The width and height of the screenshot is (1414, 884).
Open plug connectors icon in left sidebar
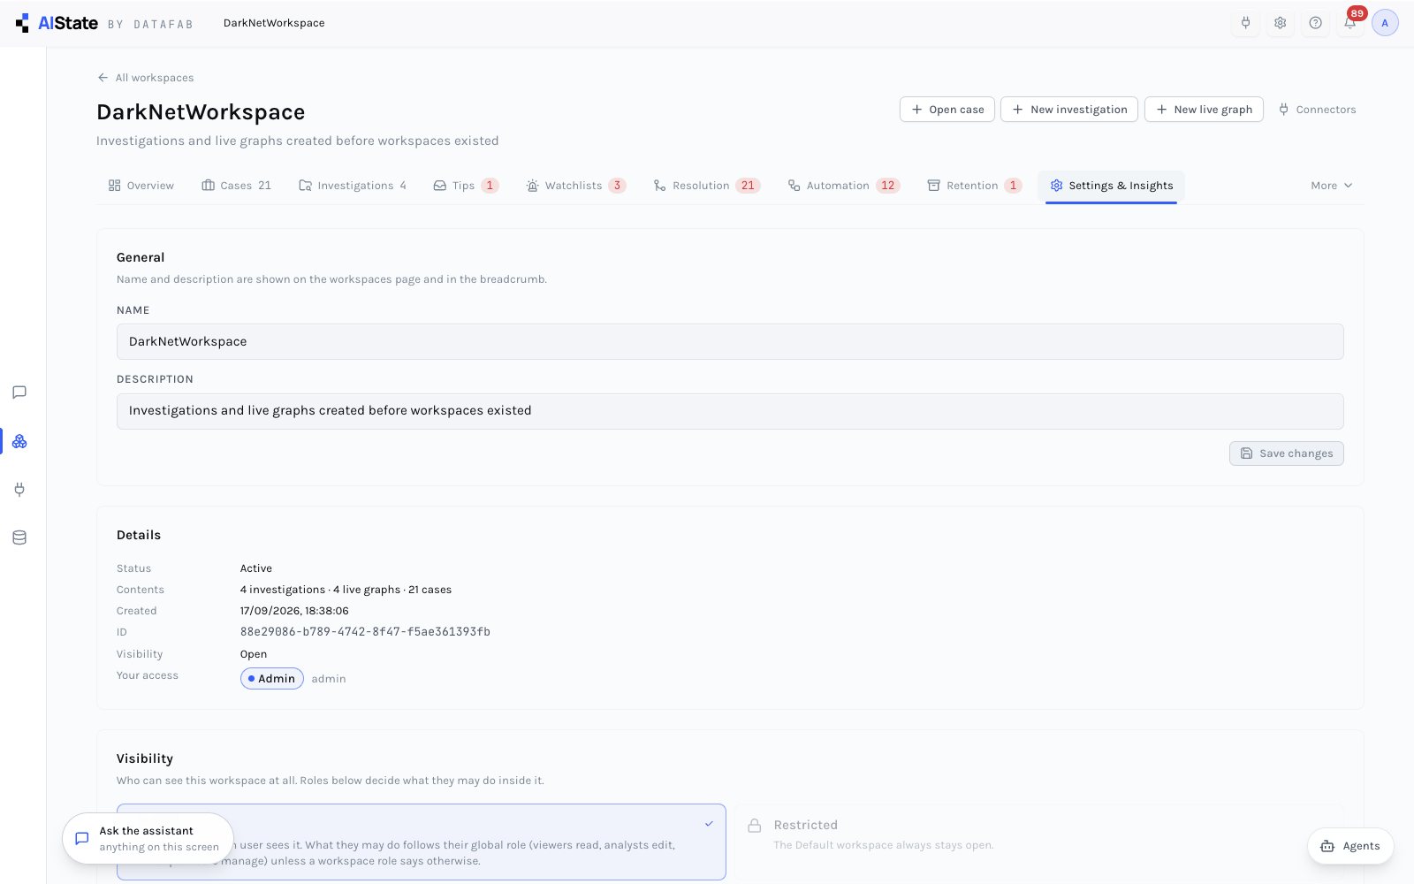pos(19,489)
